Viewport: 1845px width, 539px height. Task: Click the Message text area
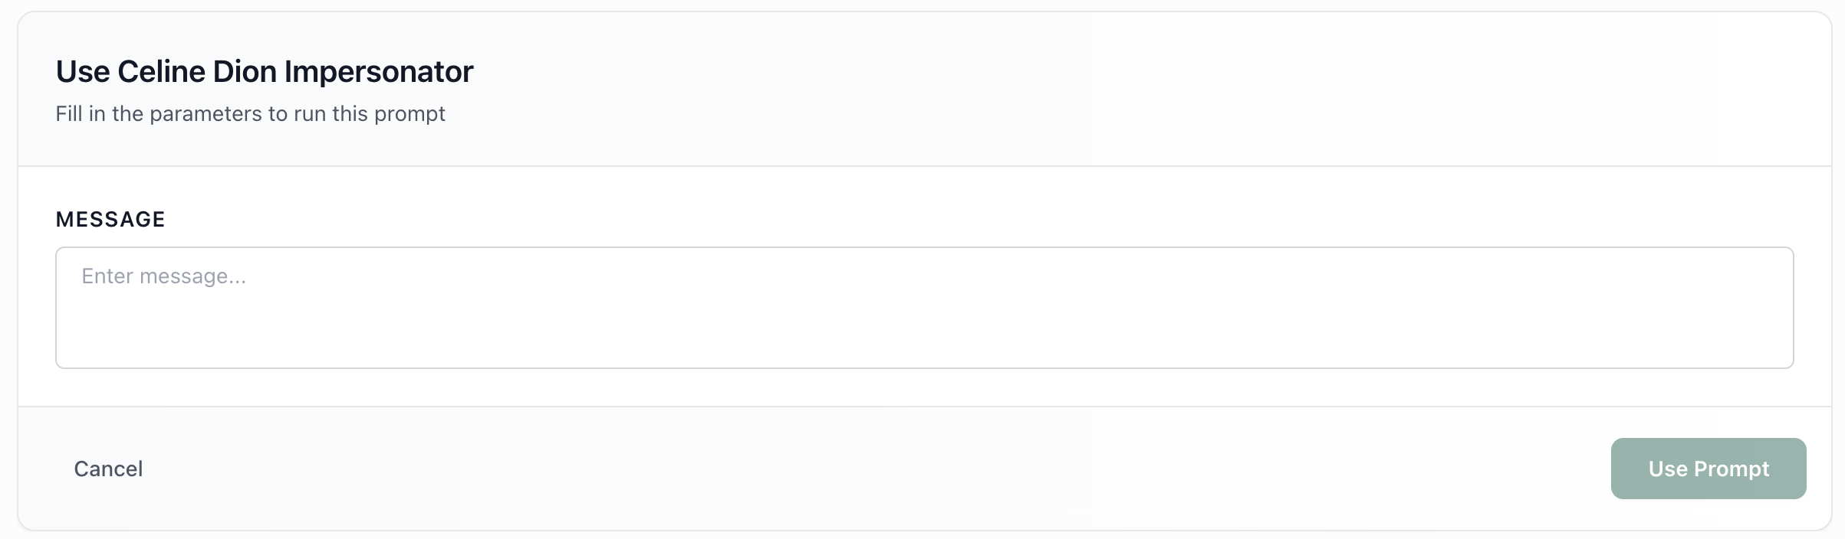click(x=924, y=307)
